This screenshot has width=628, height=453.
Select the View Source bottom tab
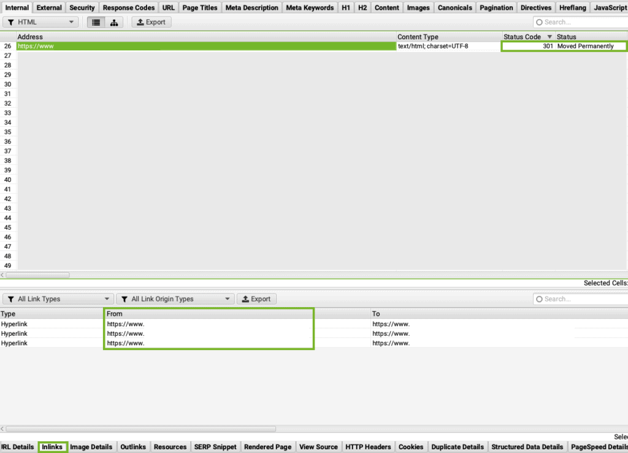318,447
